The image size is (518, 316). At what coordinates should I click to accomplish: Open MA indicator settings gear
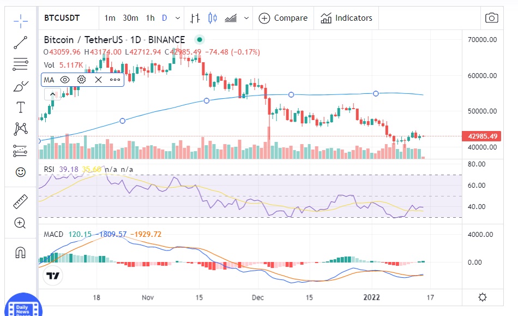click(x=82, y=80)
